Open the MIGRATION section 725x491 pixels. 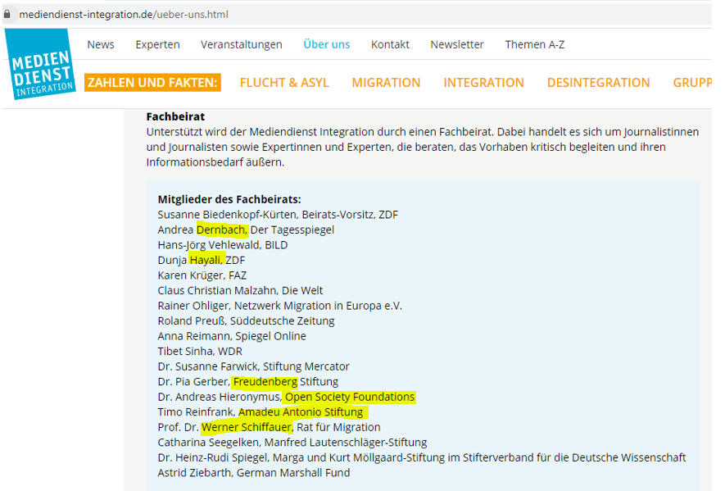(x=386, y=82)
